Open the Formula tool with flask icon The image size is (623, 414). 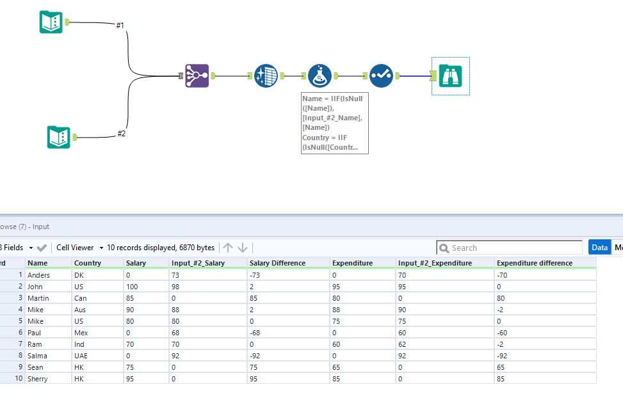[320, 76]
